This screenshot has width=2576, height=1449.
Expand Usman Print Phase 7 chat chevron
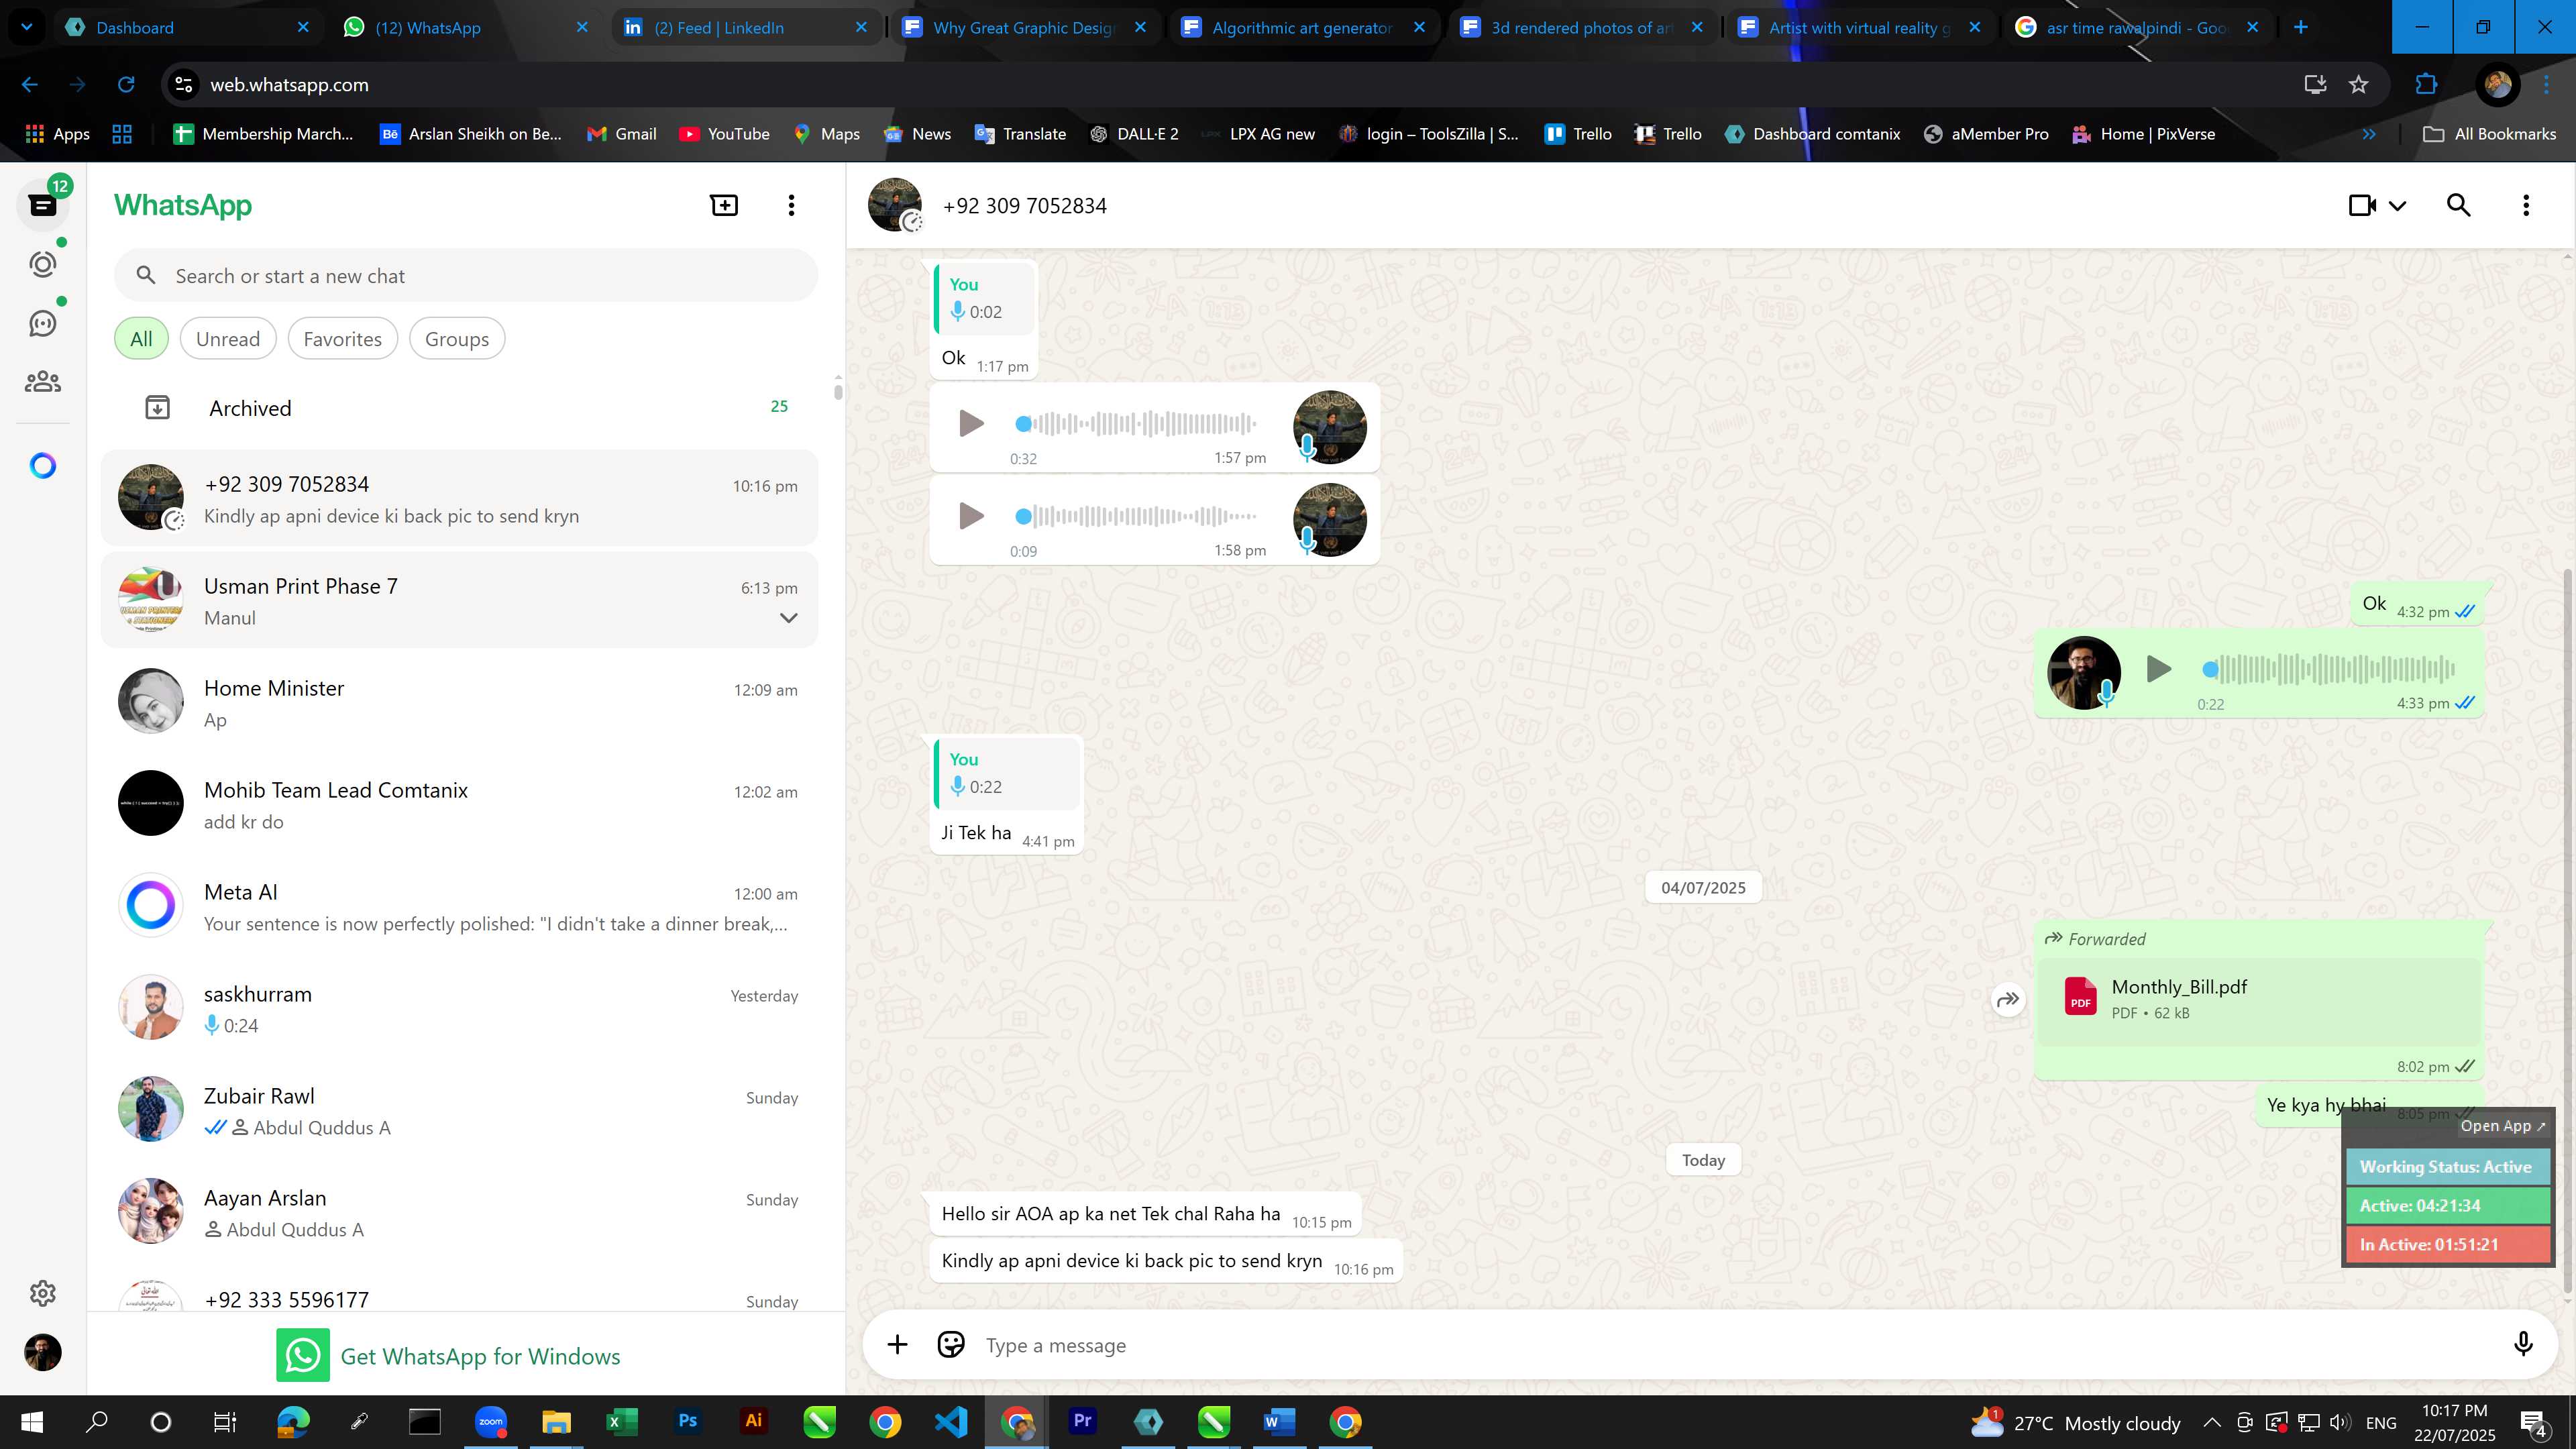788,618
